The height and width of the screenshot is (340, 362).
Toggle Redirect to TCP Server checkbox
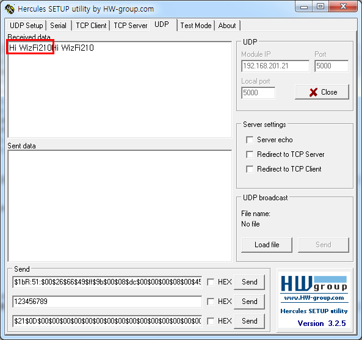click(x=250, y=154)
